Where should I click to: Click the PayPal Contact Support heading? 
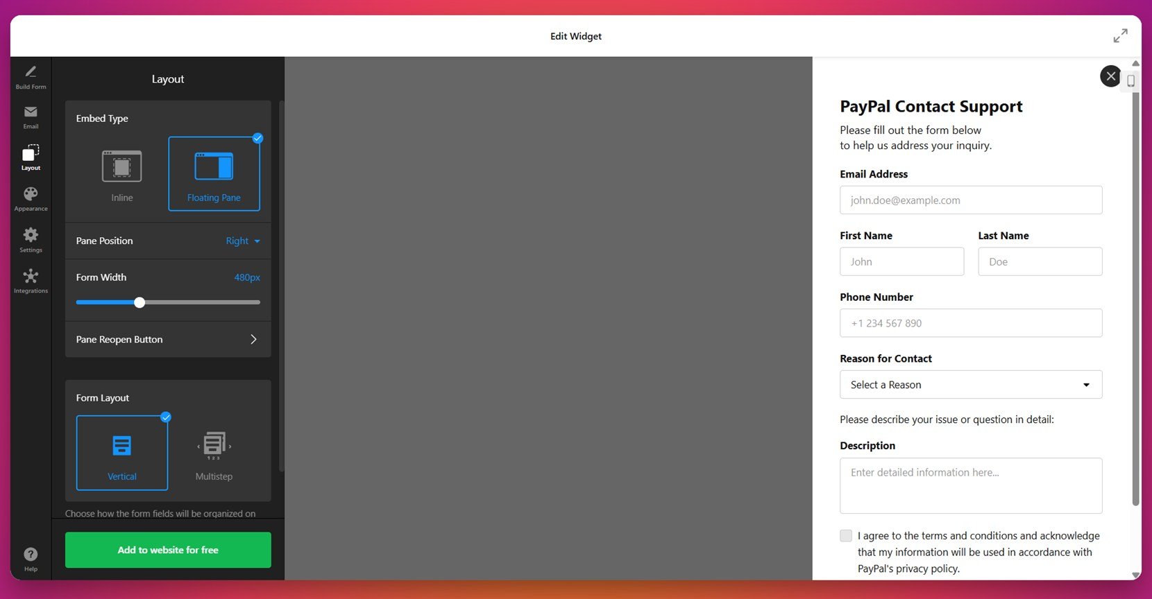click(x=931, y=106)
